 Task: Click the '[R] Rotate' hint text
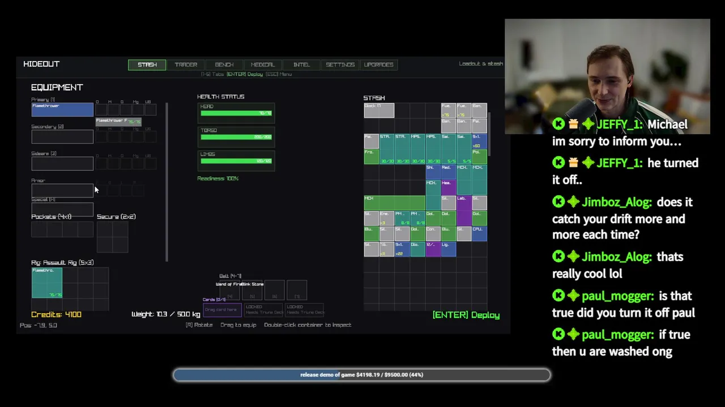(199, 325)
